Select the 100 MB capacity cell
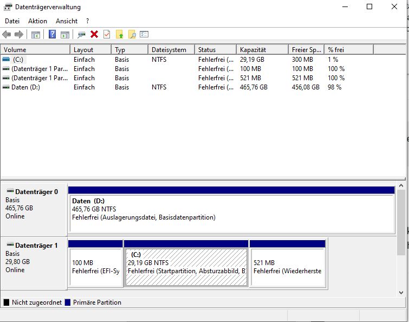This screenshot has width=409, height=322. pyautogui.click(x=250, y=69)
